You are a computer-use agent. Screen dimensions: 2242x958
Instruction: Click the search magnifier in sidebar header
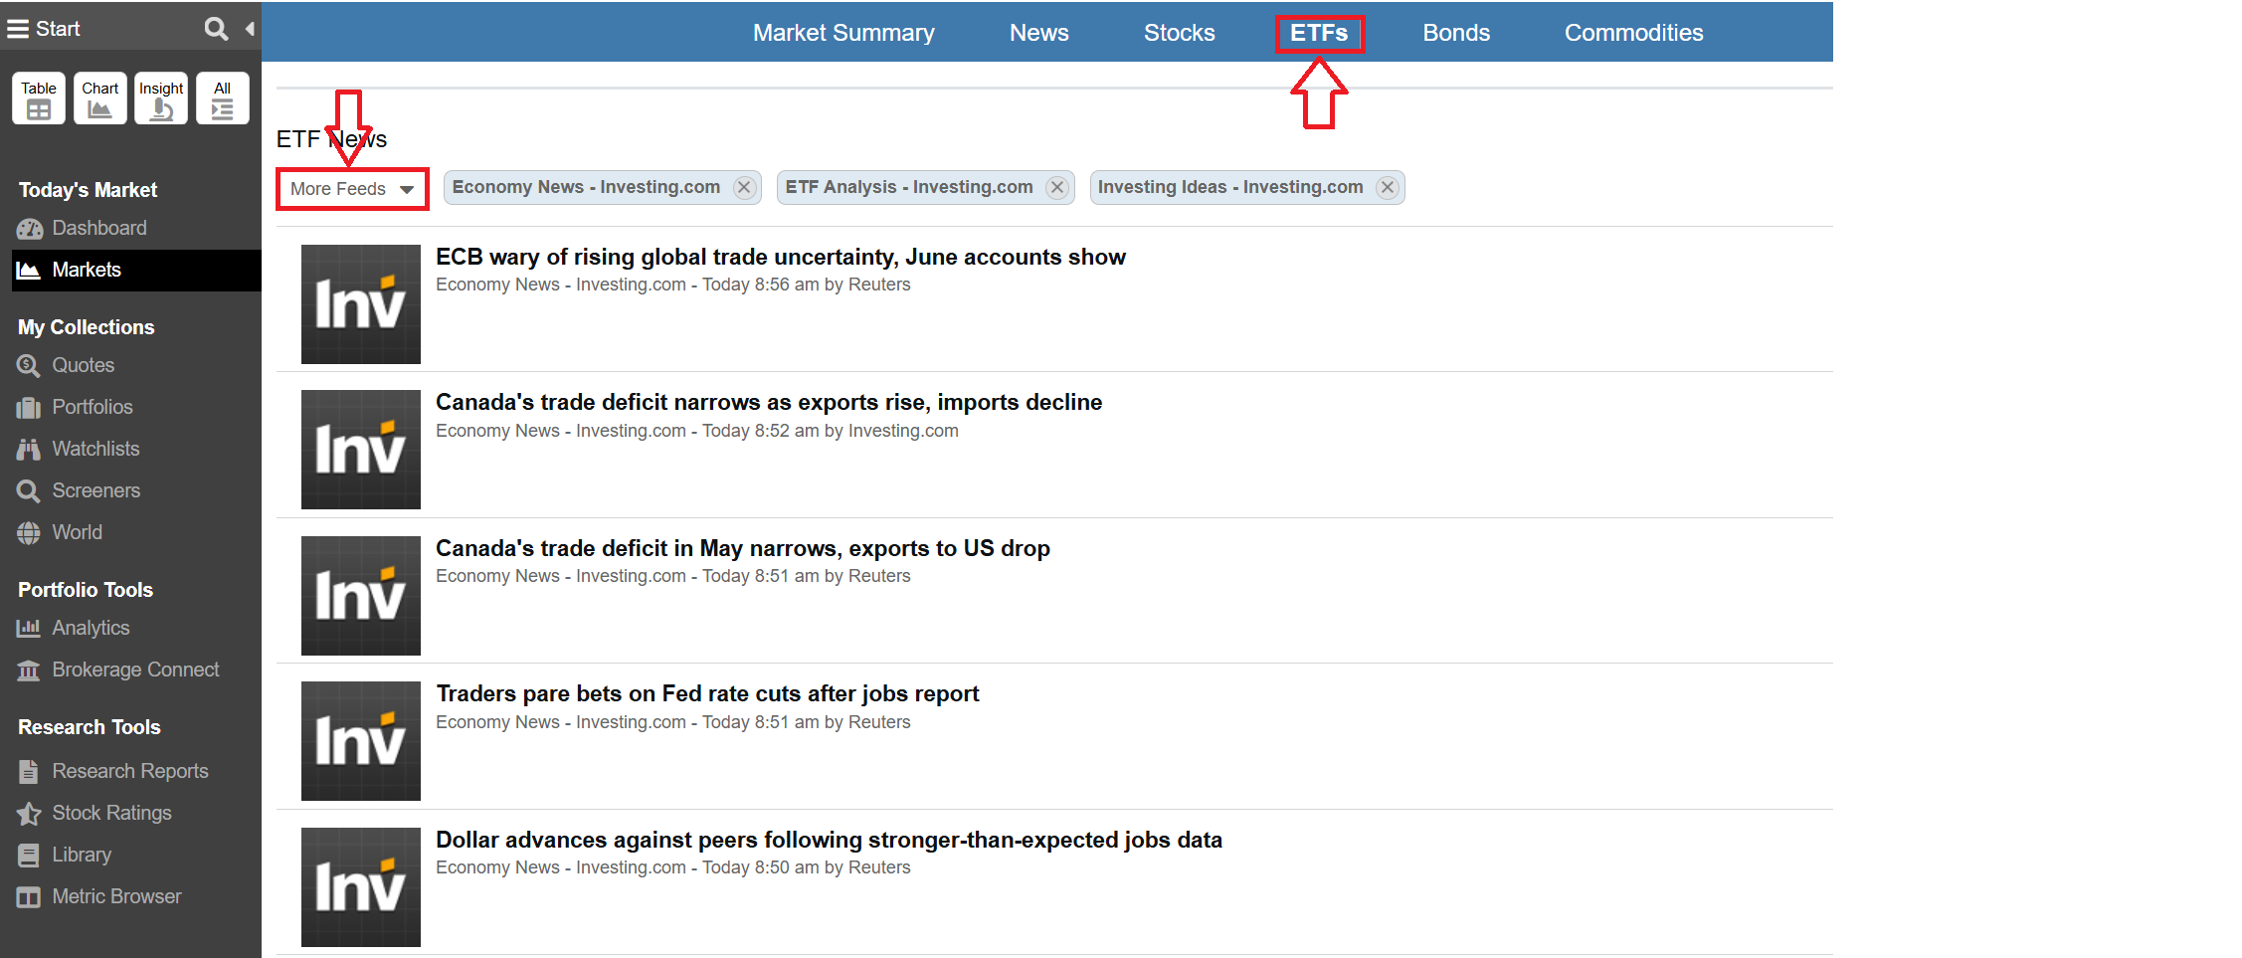coord(215,29)
